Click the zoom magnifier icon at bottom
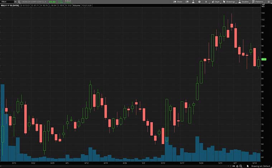The image size is (272, 168). [240, 166]
